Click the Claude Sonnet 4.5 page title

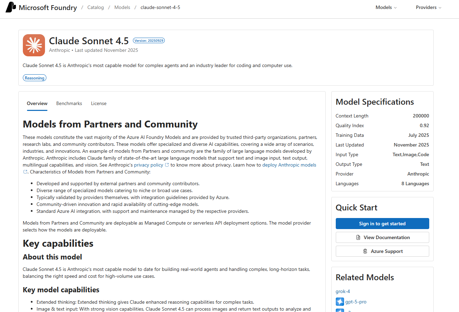point(89,41)
